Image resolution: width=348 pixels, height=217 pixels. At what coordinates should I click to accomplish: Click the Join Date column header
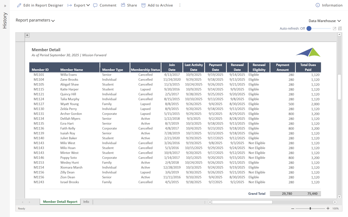click(172, 67)
